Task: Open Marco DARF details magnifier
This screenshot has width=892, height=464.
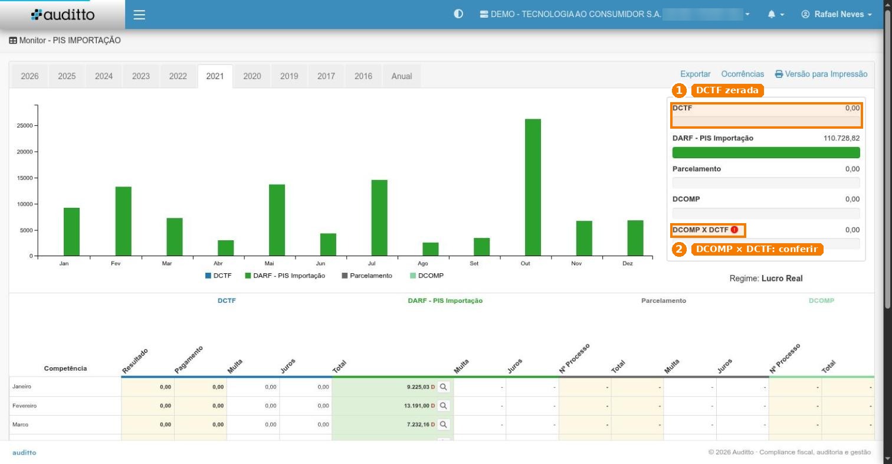Action: pyautogui.click(x=444, y=424)
